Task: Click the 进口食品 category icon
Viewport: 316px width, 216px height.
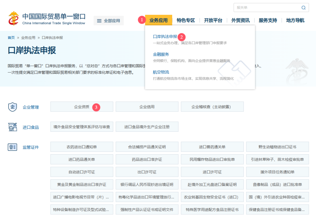Action: (x=12, y=127)
